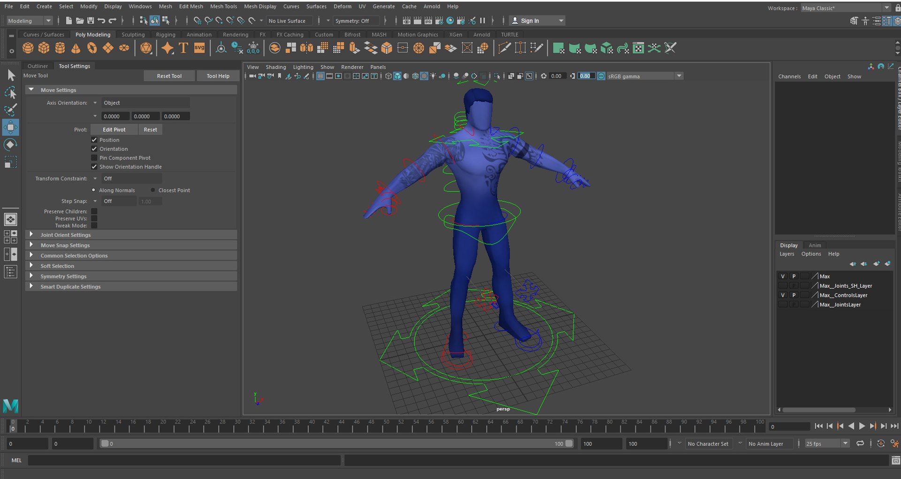Screen dimensions: 901x479
Task: Open the Modeling menu set dropdown
Action: click(x=29, y=21)
